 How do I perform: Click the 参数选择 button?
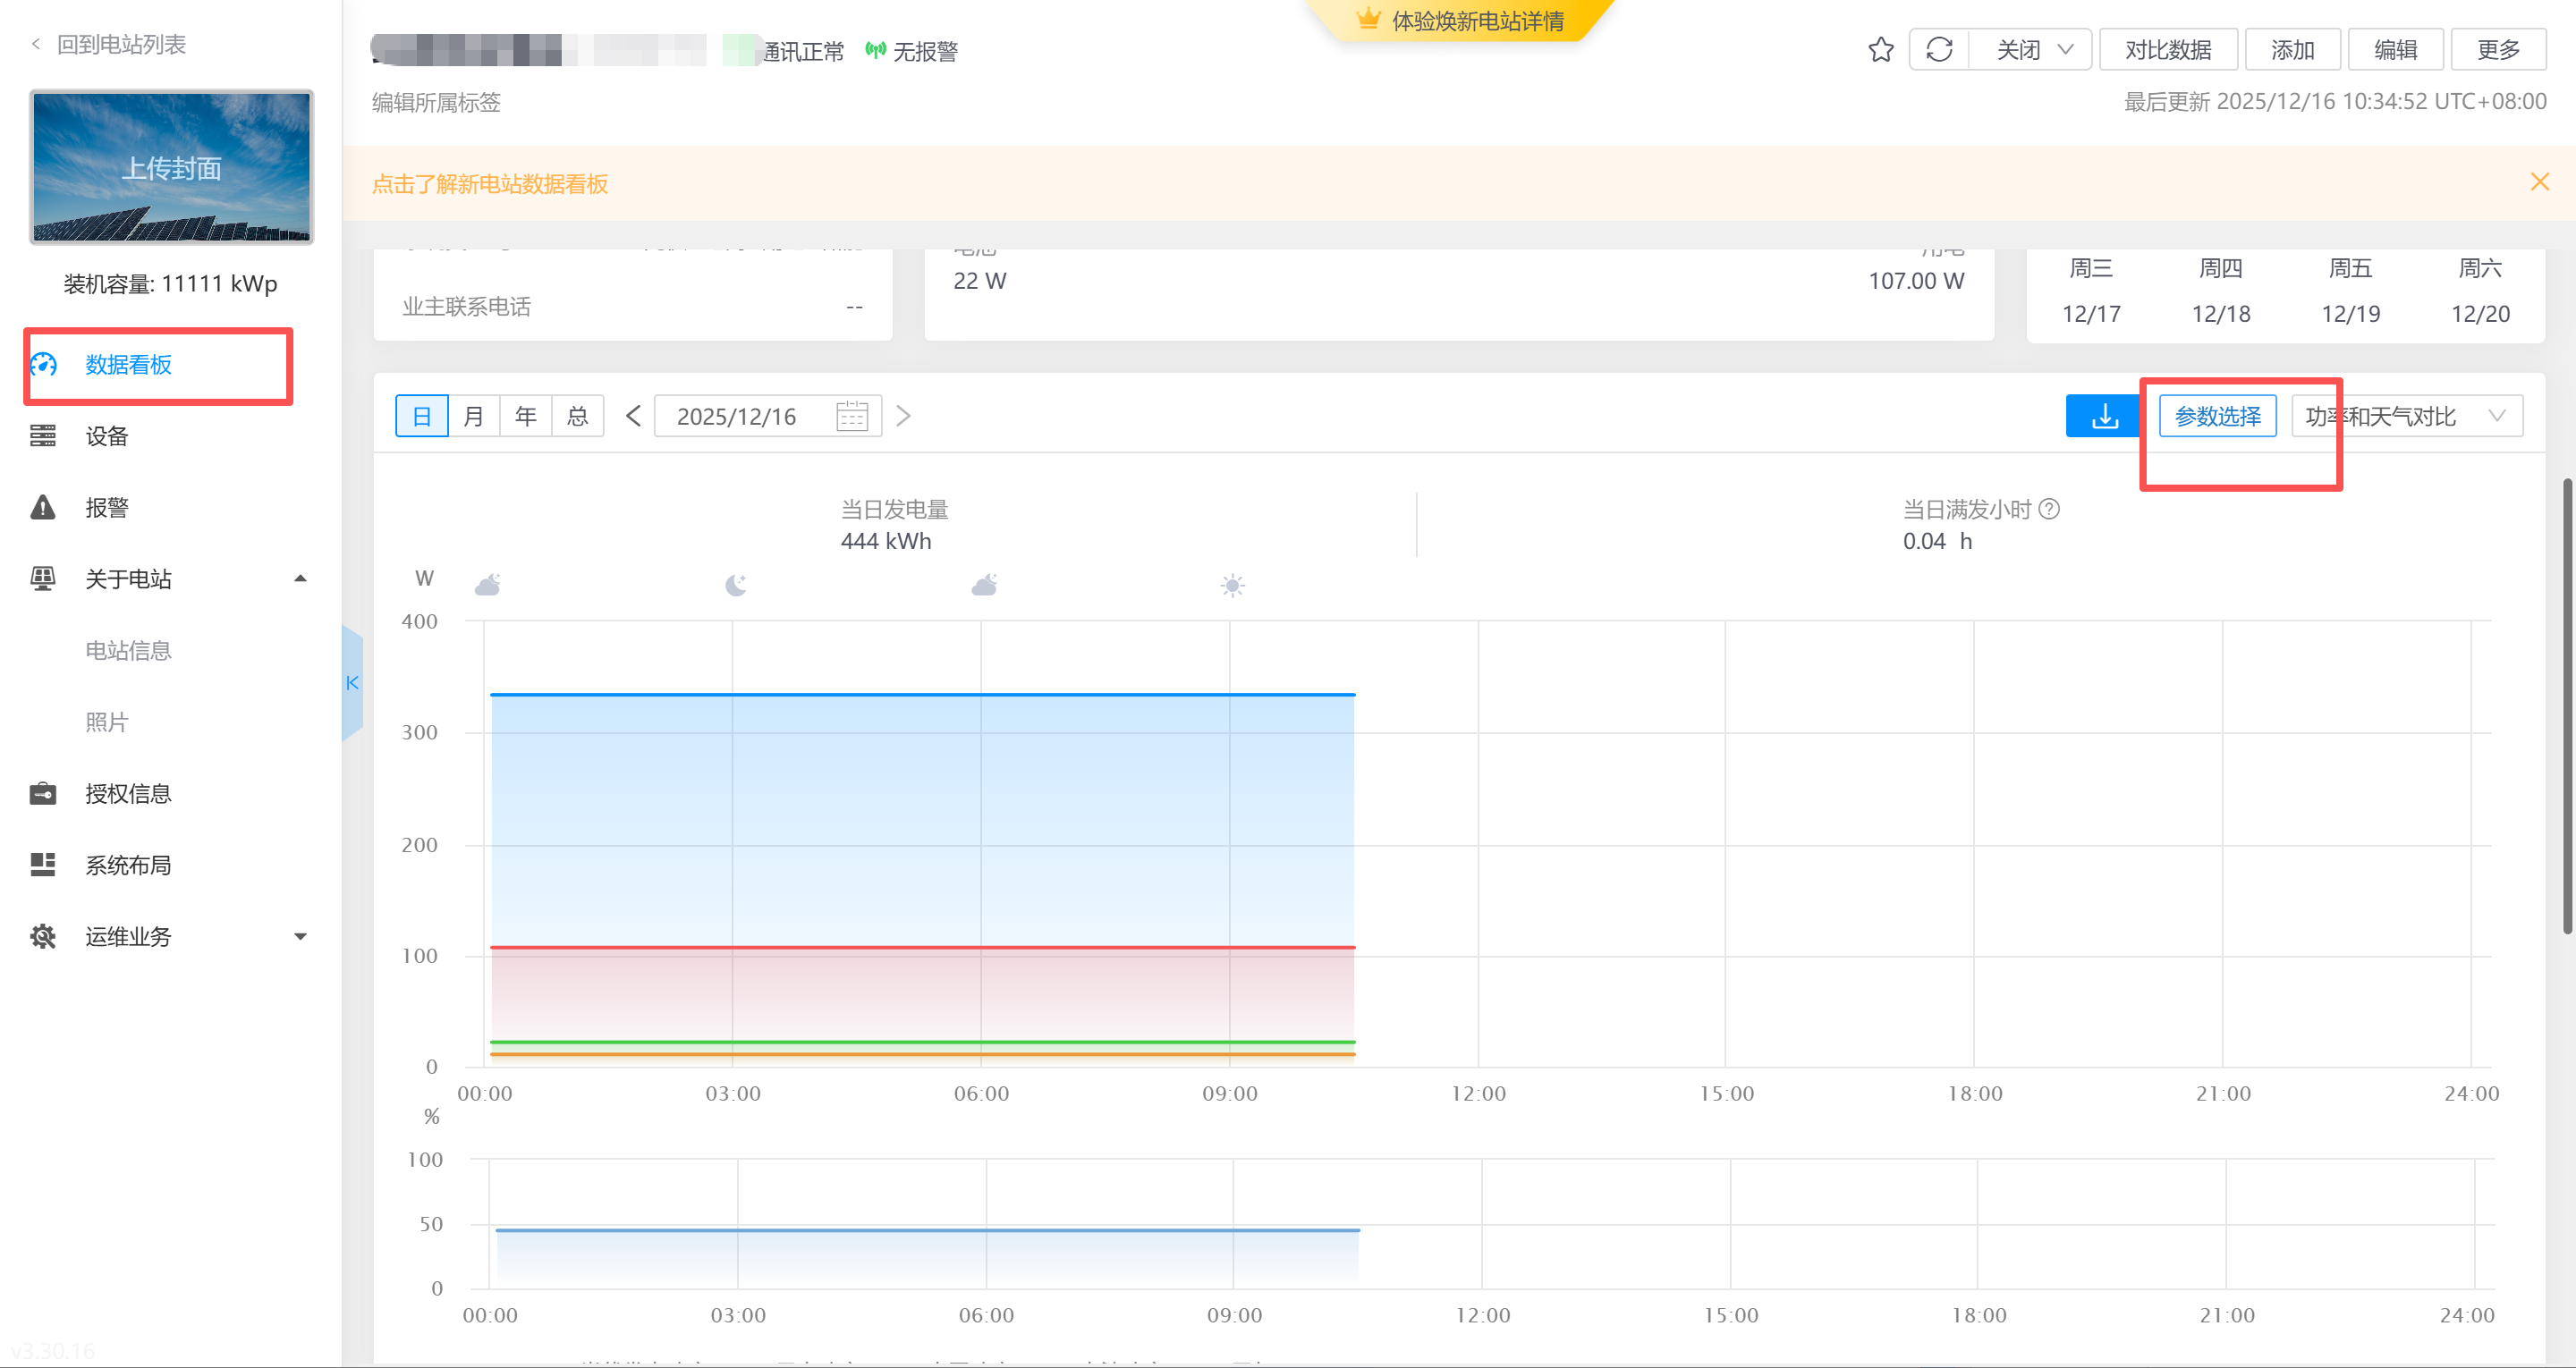[2217, 416]
